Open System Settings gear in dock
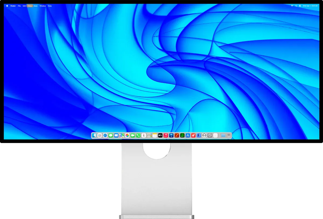Image resolution: width=323 pixels, height=219 pixels. point(210,135)
